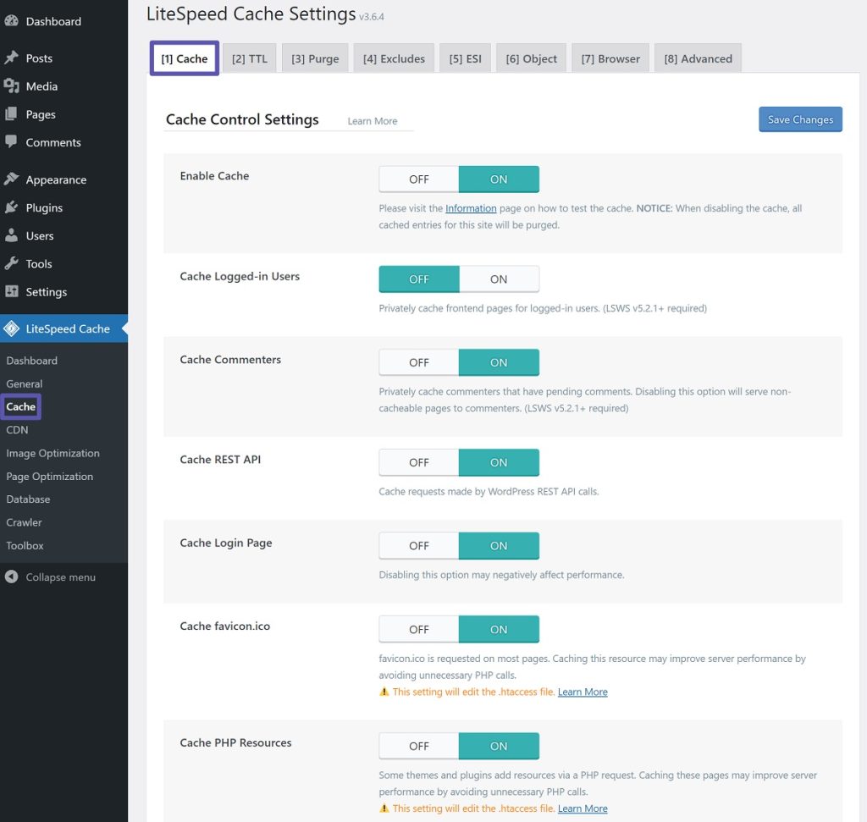Open the General submenu item
The height and width of the screenshot is (822, 867).
[x=24, y=383]
